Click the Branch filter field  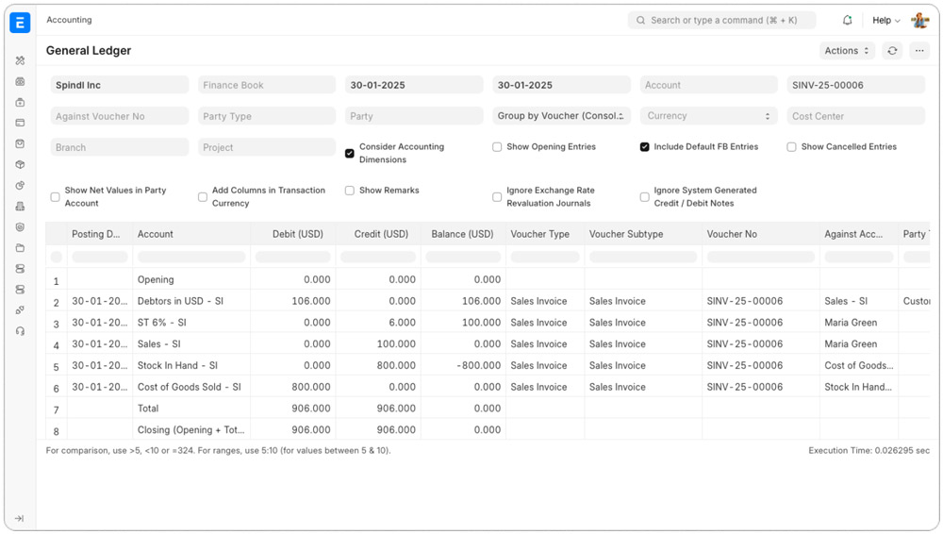point(119,147)
